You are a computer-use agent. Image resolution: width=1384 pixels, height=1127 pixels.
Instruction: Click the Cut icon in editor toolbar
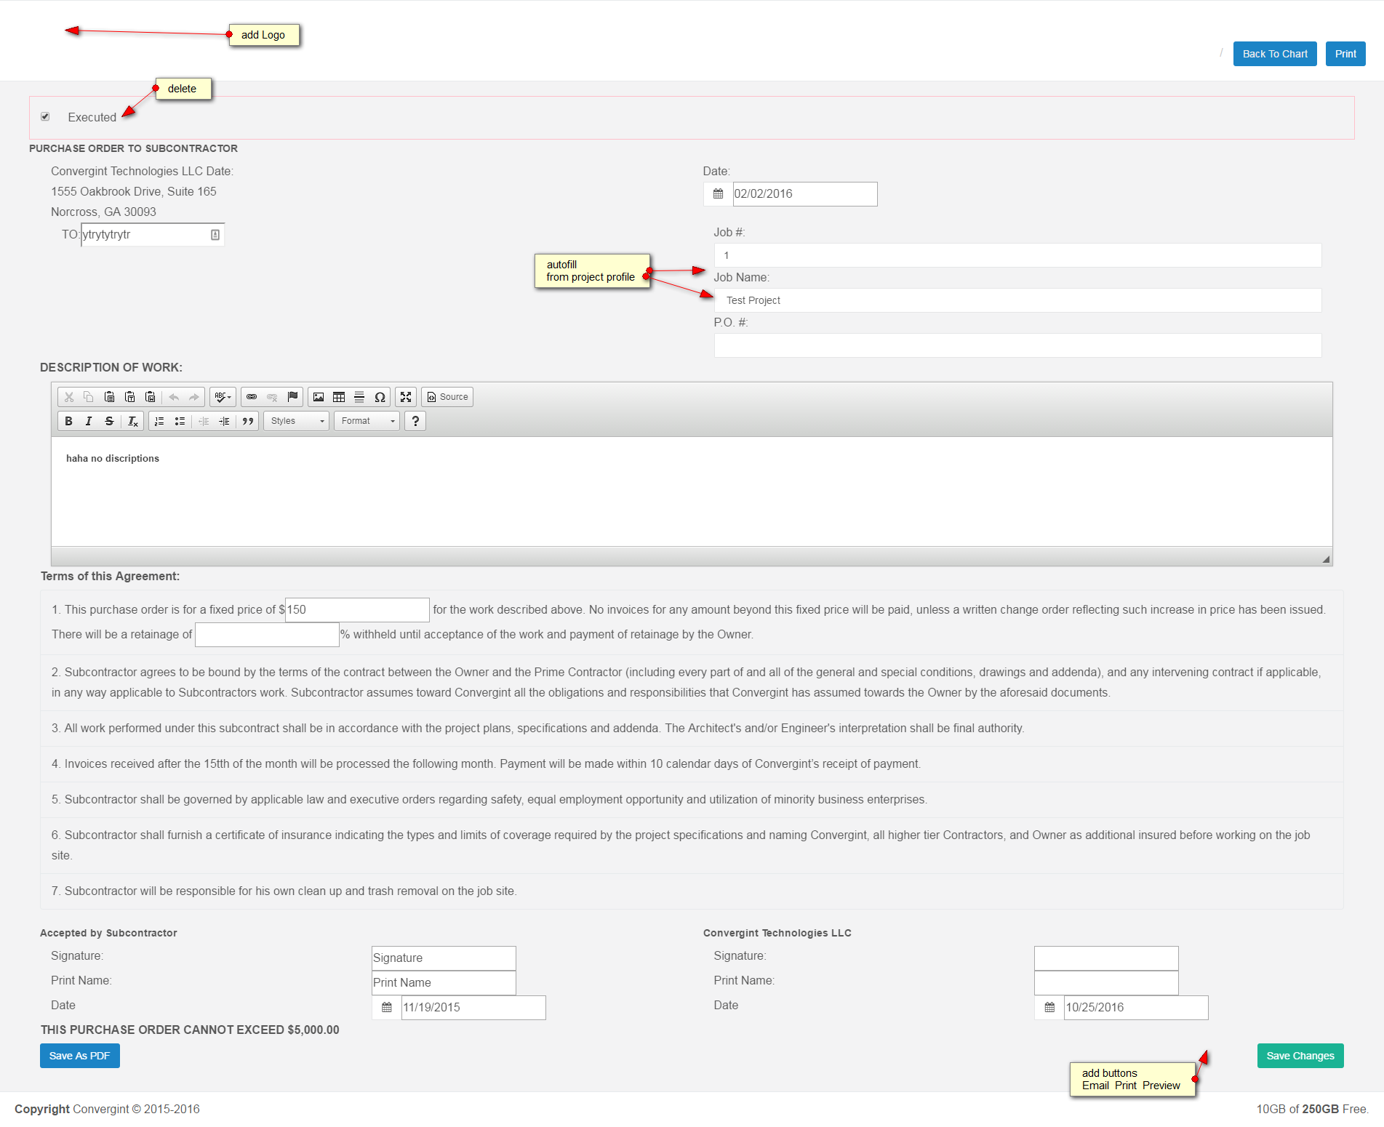point(69,397)
